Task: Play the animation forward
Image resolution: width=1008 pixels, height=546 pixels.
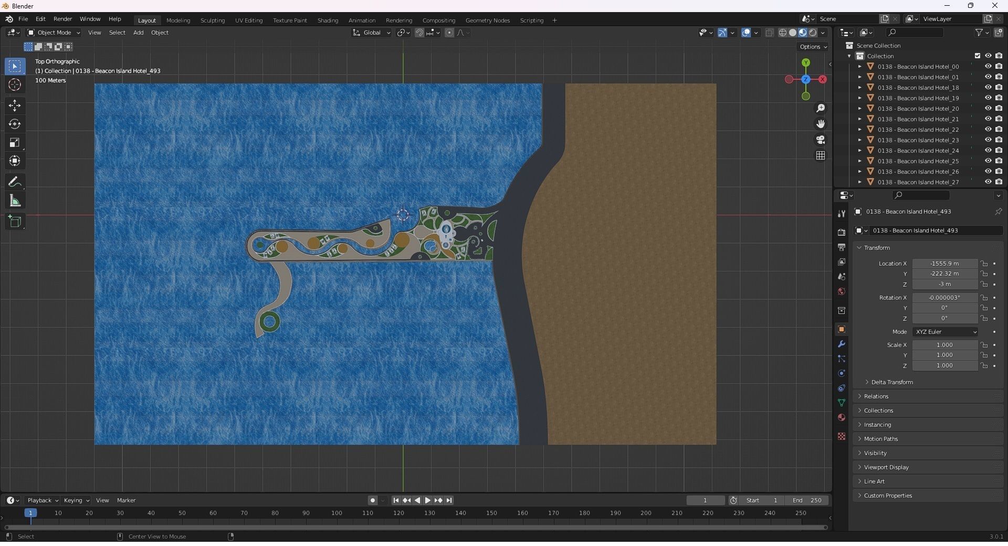Action: click(427, 500)
